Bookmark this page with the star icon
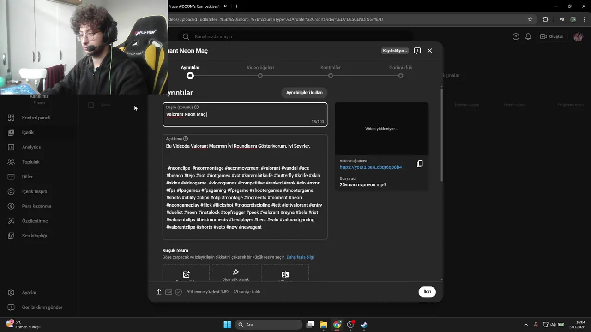Viewport: 591px width, 332px height. coord(530,19)
